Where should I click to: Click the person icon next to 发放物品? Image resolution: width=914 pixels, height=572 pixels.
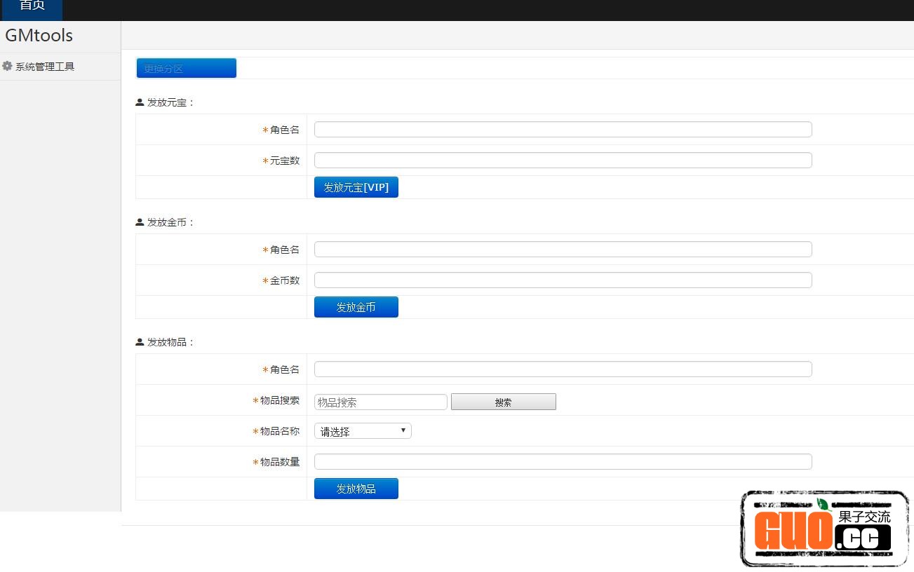point(140,342)
